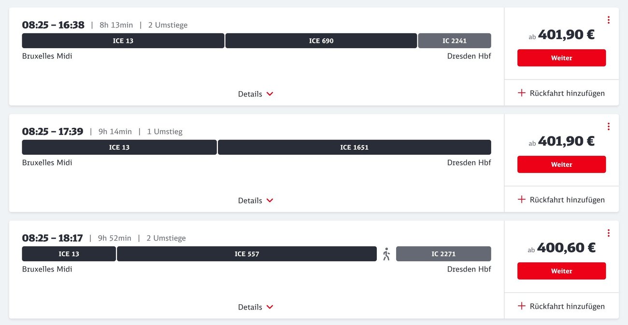
Task: Select the ICE 690 train segment badge
Action: click(320, 41)
